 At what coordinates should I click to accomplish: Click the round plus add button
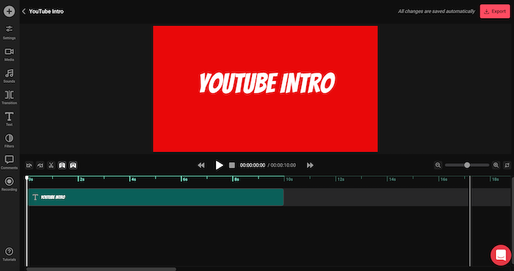click(x=9, y=11)
